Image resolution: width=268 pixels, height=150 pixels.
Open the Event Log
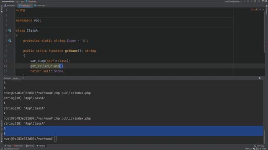tap(259, 146)
